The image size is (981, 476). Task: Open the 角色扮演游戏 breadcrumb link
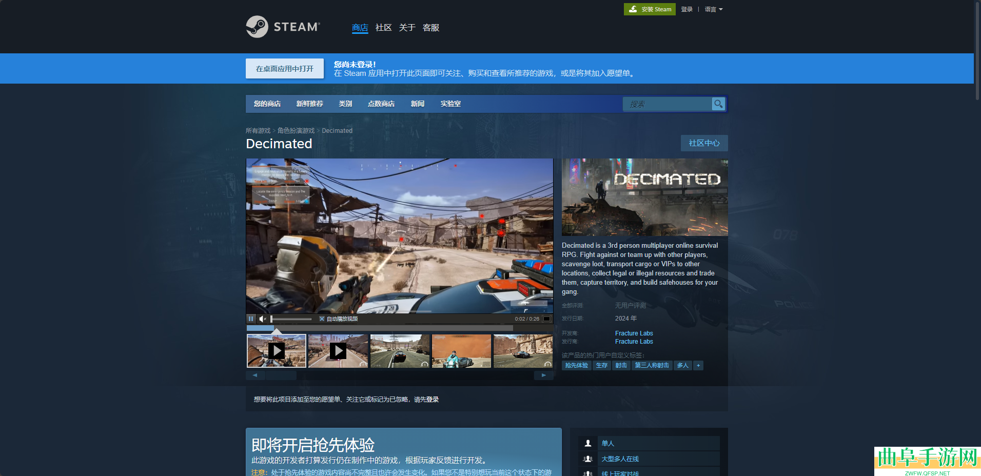coord(296,131)
